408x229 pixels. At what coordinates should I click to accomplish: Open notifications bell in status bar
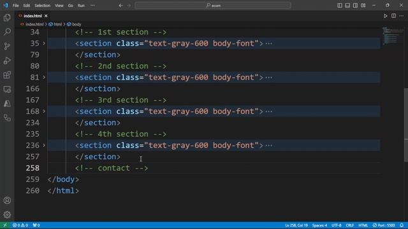point(402,225)
